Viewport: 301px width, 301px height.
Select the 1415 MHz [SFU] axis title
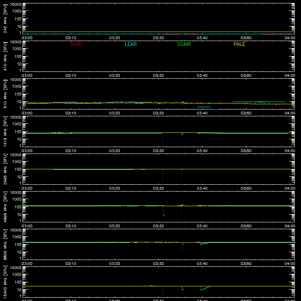[x=5, y=131]
